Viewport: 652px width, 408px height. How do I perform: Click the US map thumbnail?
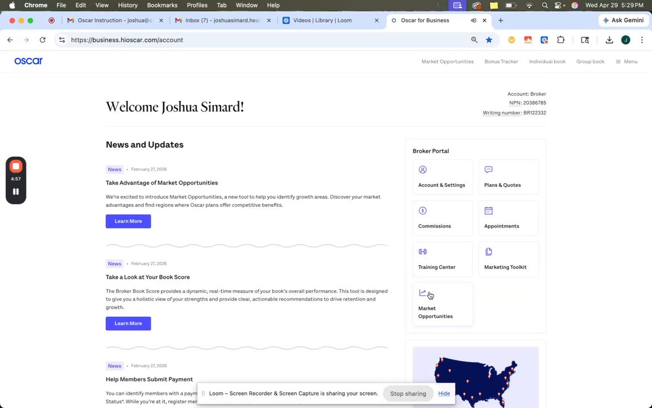pyautogui.click(x=475, y=377)
